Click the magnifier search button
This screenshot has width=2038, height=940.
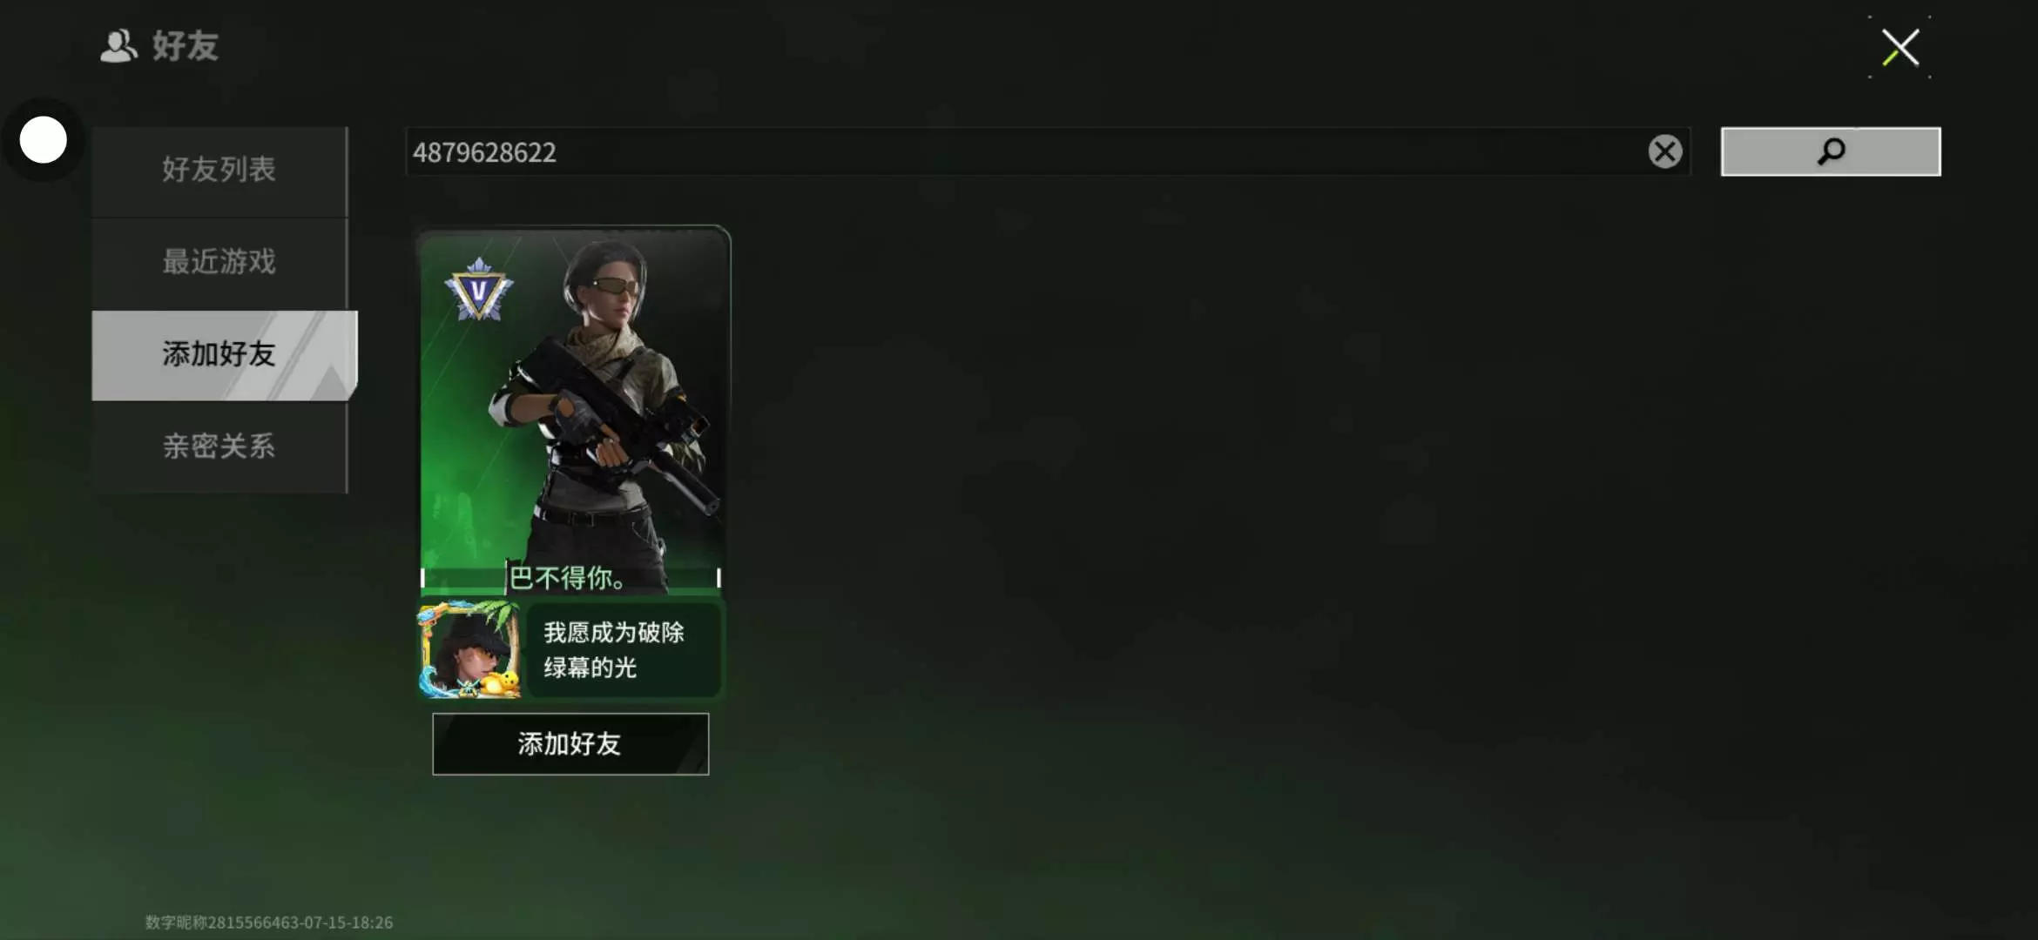click(1830, 151)
